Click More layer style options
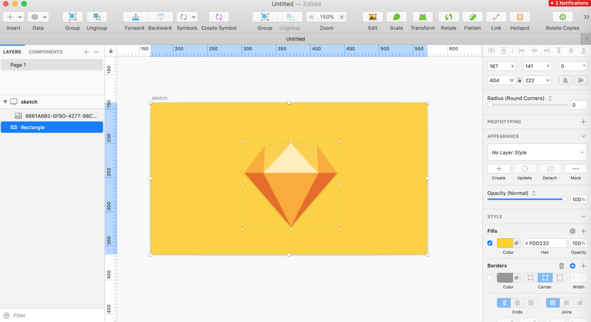This screenshot has height=322, width=591. click(576, 169)
